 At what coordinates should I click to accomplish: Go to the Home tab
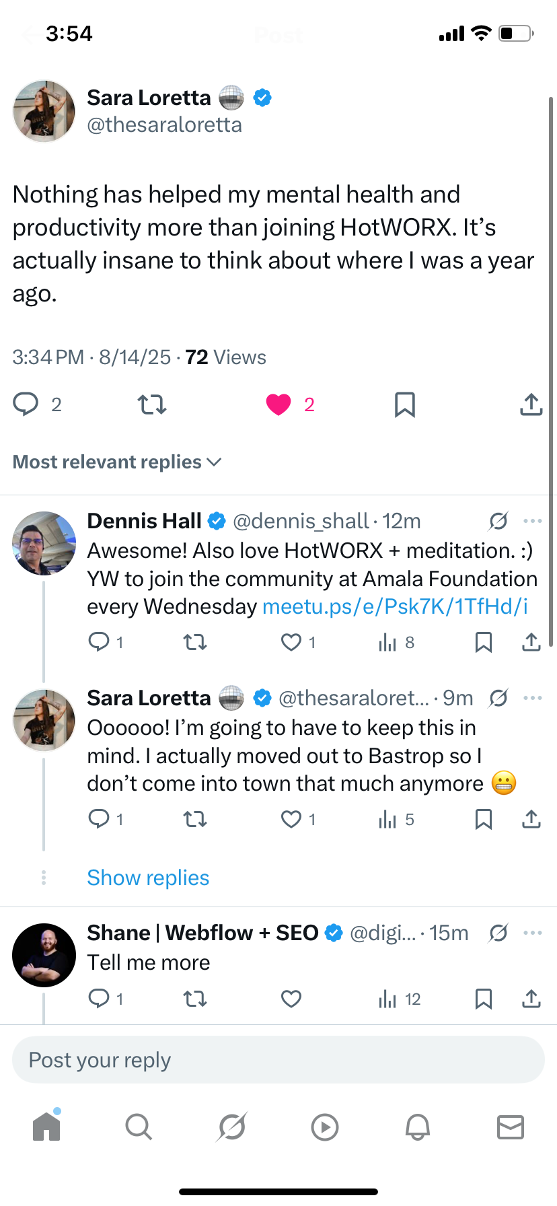tap(46, 1127)
